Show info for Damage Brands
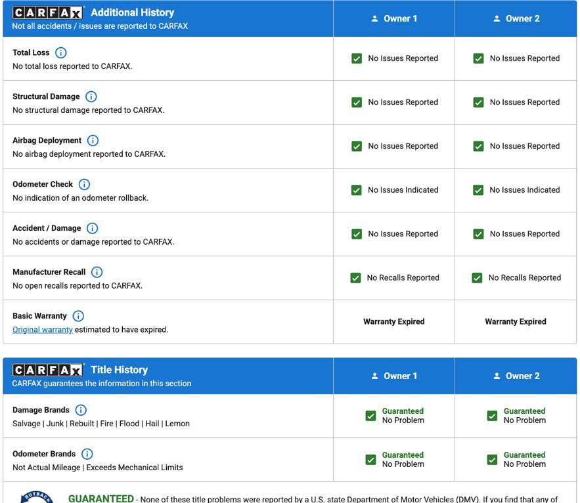580x503 pixels. point(81,411)
